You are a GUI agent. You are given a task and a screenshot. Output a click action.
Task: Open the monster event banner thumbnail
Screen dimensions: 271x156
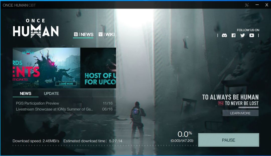(46, 68)
